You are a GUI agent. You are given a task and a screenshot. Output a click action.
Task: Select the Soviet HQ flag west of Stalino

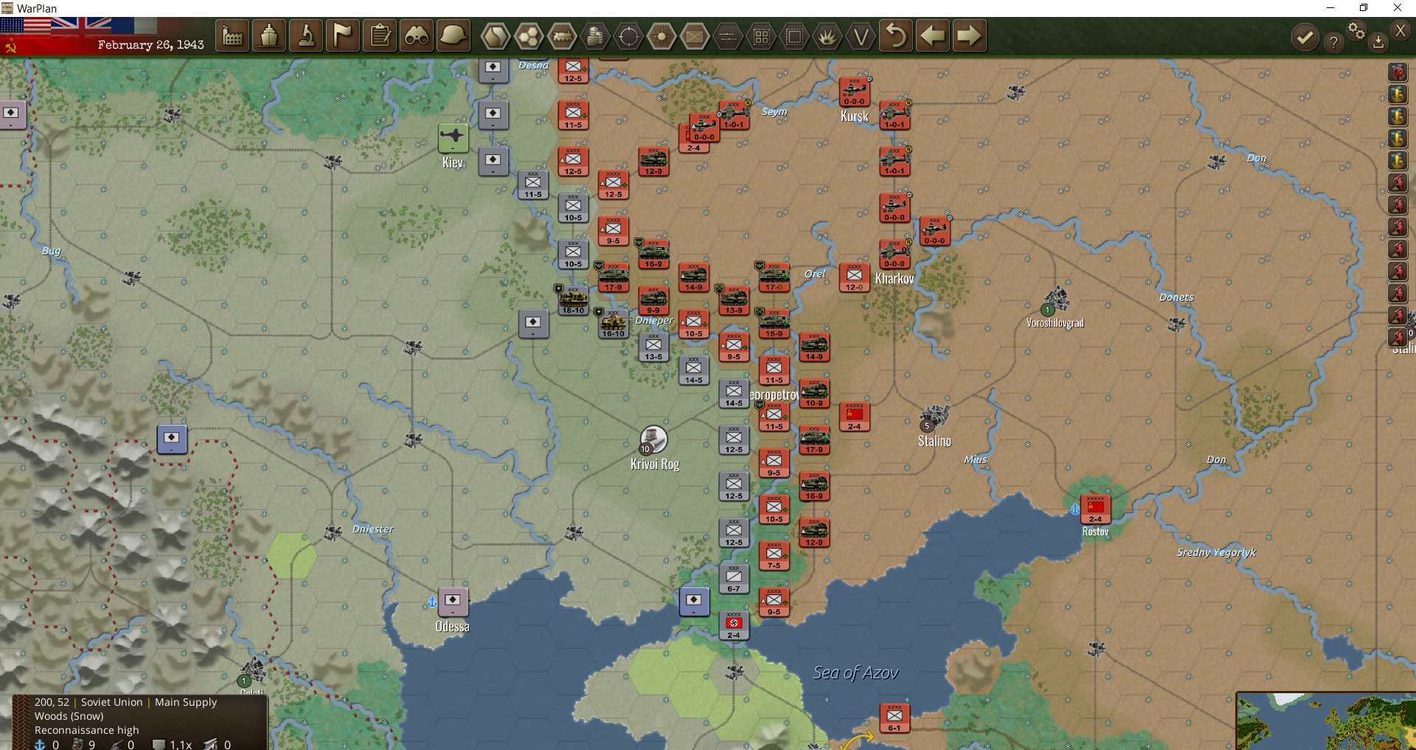click(854, 417)
